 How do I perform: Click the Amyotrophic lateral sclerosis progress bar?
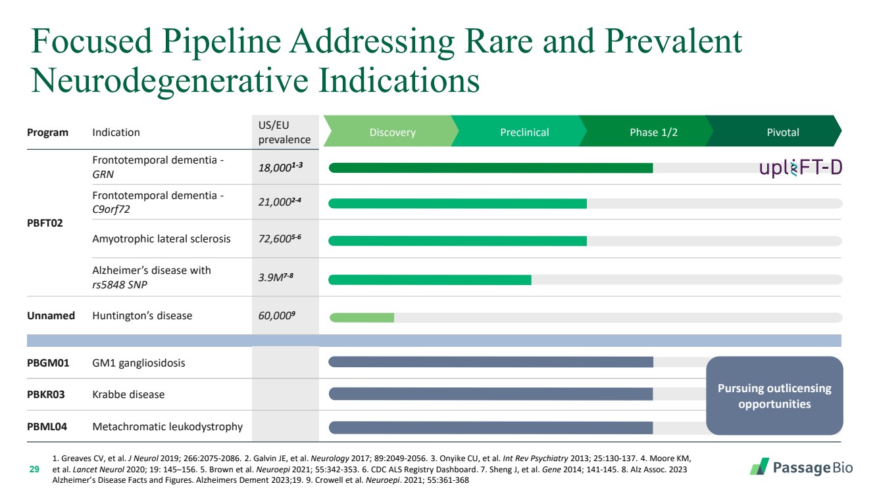457,241
